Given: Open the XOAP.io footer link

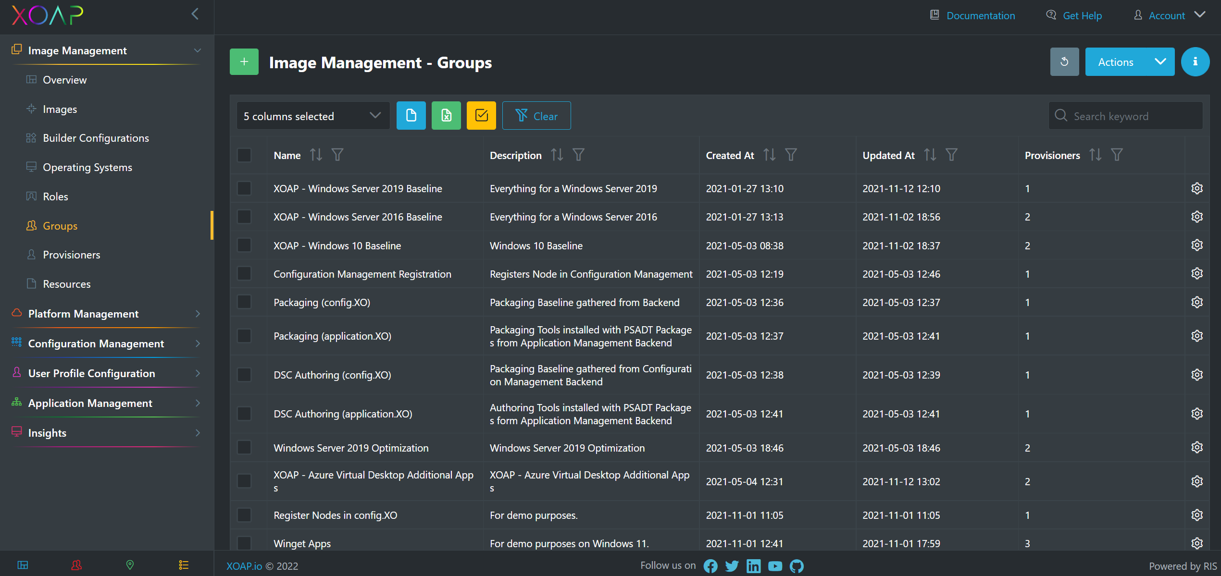Looking at the screenshot, I should click(x=244, y=566).
